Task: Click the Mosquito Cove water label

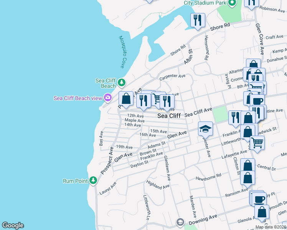Action: 123,52
